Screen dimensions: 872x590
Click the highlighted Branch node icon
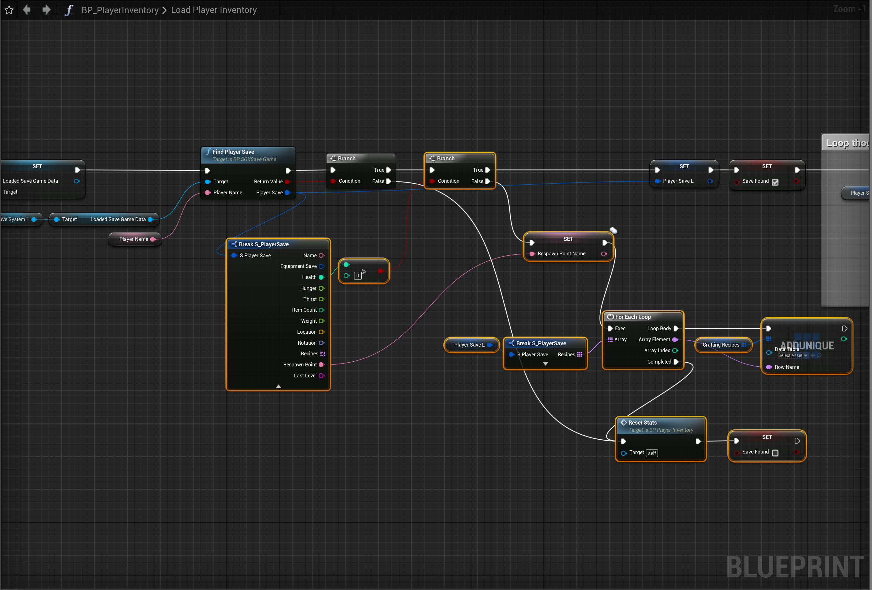(x=432, y=159)
